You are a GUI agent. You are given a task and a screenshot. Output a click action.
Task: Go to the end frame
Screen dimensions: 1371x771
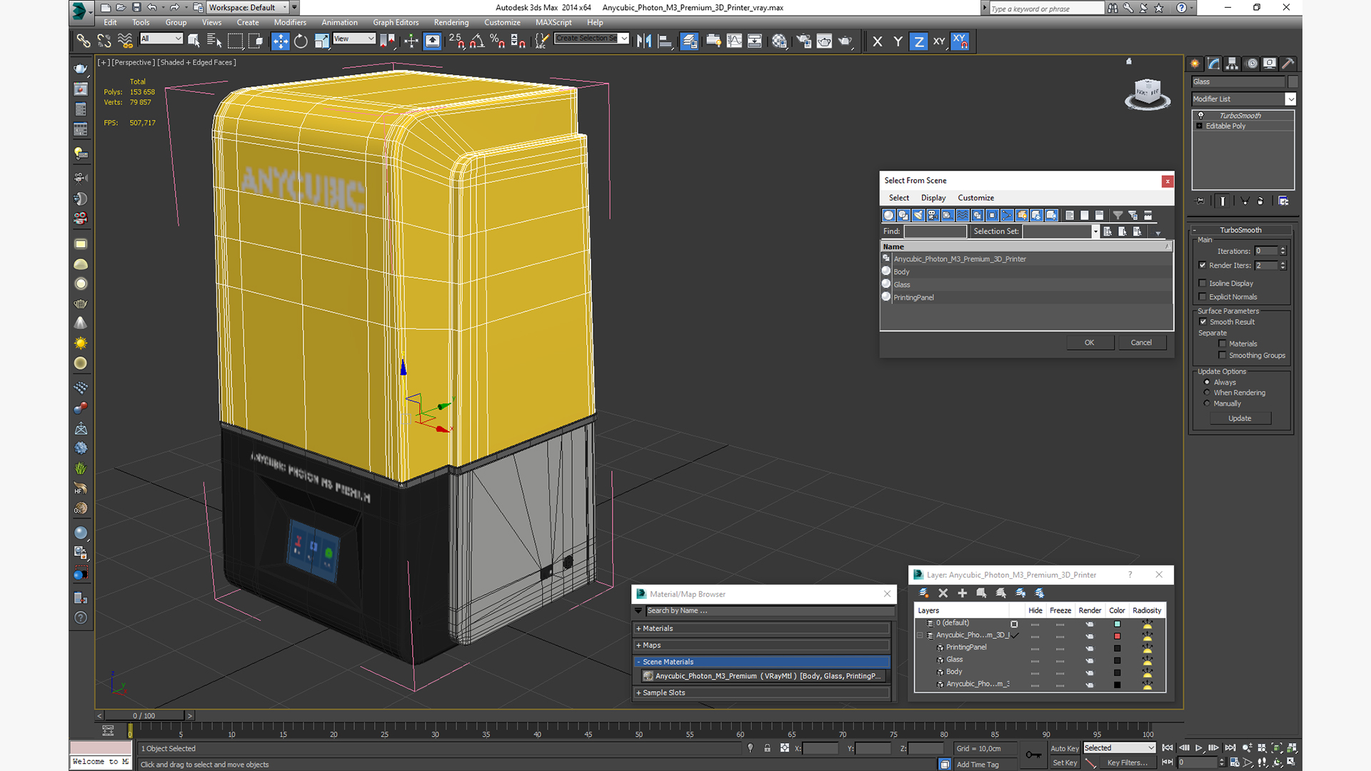[1230, 747]
